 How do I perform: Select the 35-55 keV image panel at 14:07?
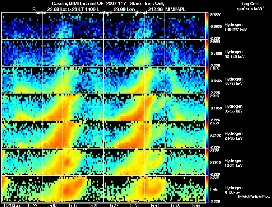click(53, 107)
